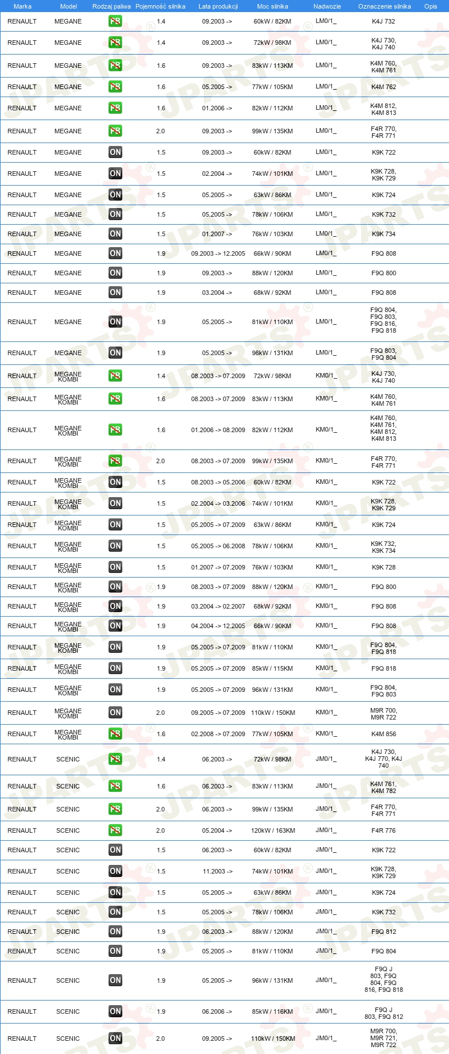The width and height of the screenshot is (449, 1054).
Task: Click the Marka column header
Action: coord(22,6)
